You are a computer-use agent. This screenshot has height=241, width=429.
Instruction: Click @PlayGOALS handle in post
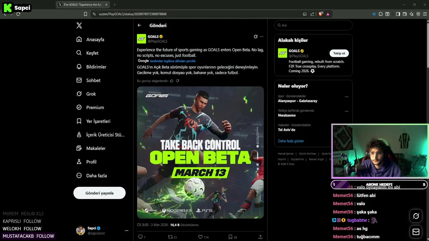158,42
